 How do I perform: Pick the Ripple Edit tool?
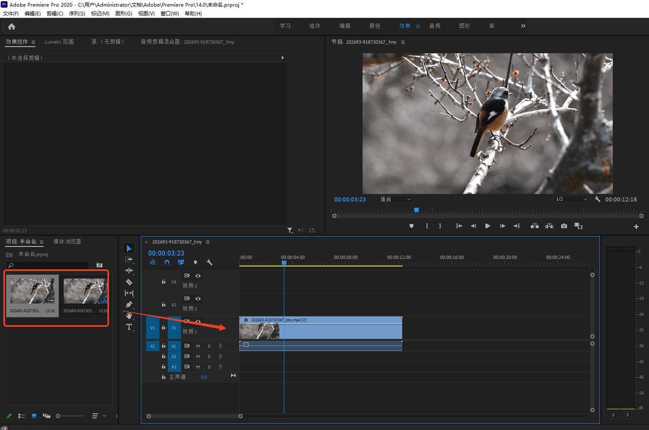point(129,270)
